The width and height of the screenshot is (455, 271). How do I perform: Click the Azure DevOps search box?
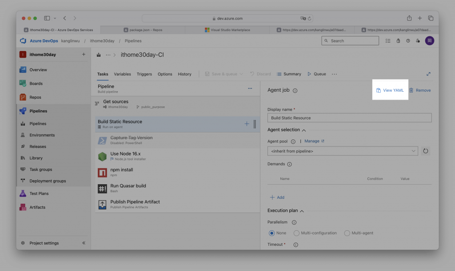[350, 41]
